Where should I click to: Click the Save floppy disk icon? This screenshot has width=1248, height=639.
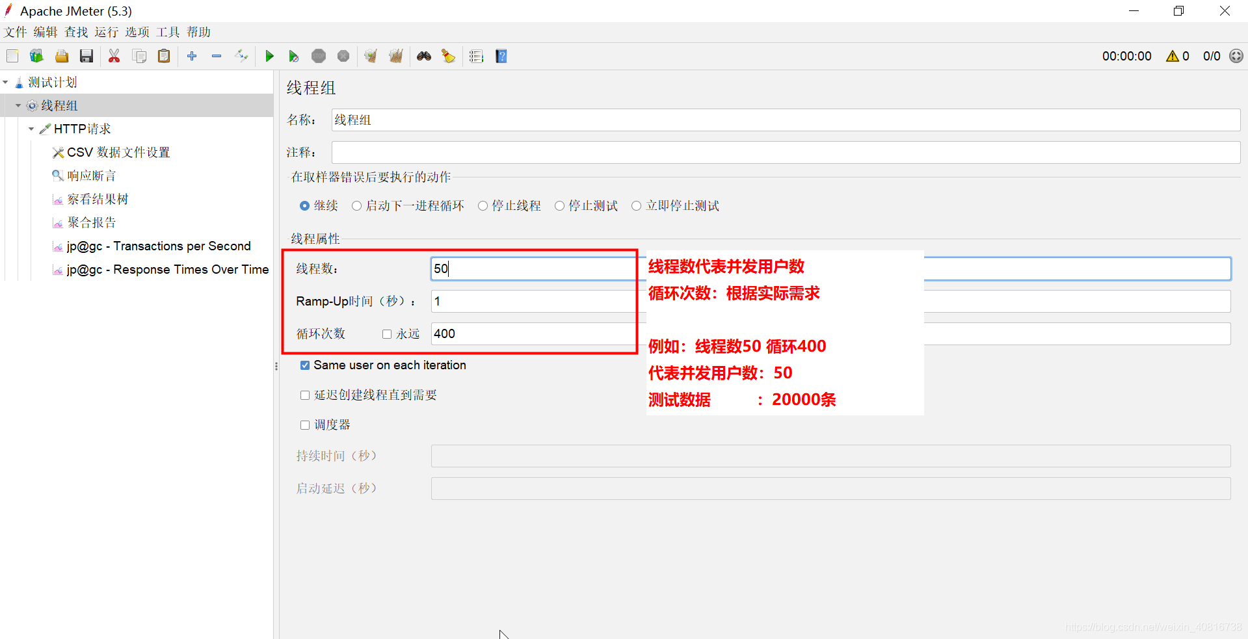(x=86, y=57)
